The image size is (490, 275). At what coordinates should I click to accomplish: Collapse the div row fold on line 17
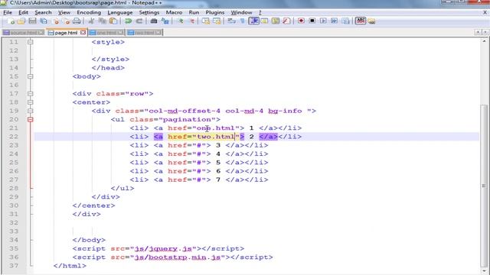pos(31,93)
